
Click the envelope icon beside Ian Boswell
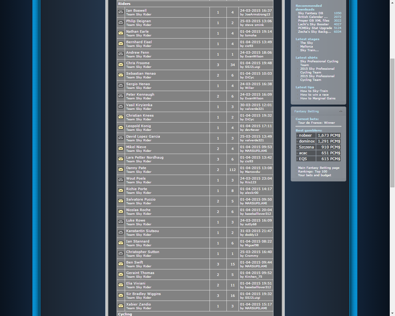coord(121,12)
